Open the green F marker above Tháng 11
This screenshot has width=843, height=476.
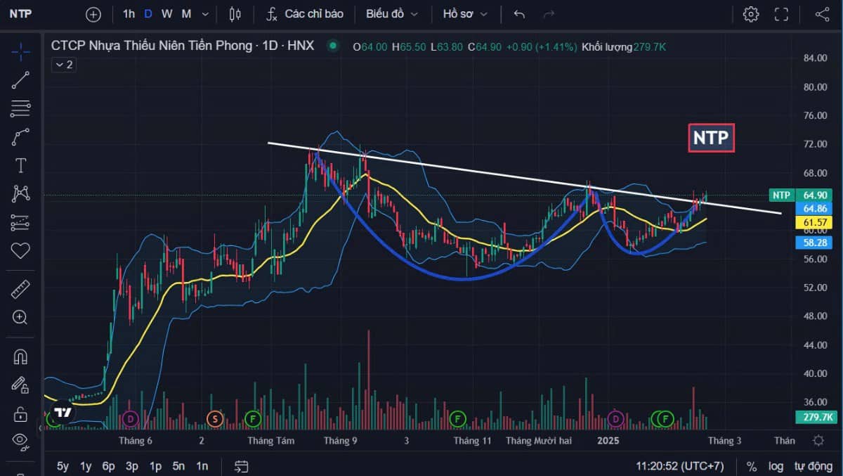458,420
